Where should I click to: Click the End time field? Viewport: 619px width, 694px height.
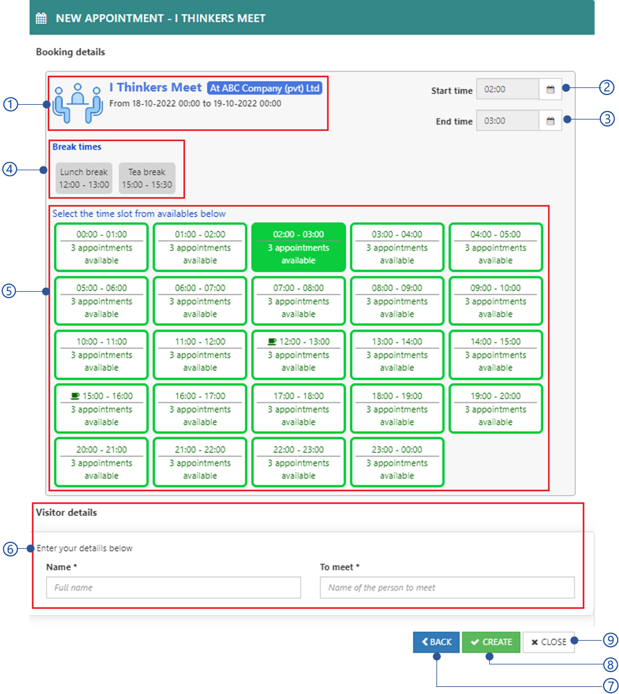coord(507,121)
